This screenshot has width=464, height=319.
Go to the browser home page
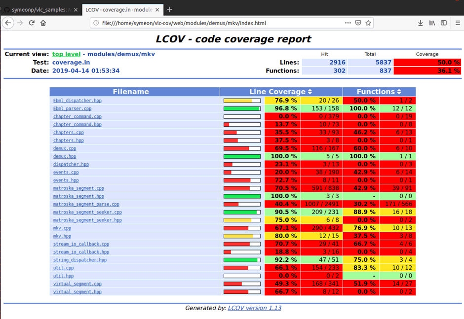(x=43, y=23)
